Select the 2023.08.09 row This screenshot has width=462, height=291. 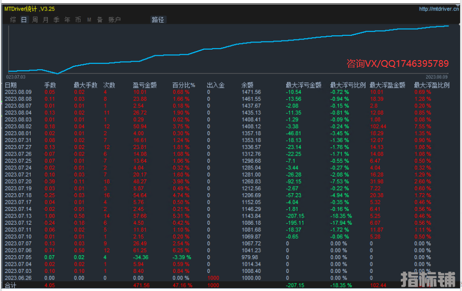18,92
